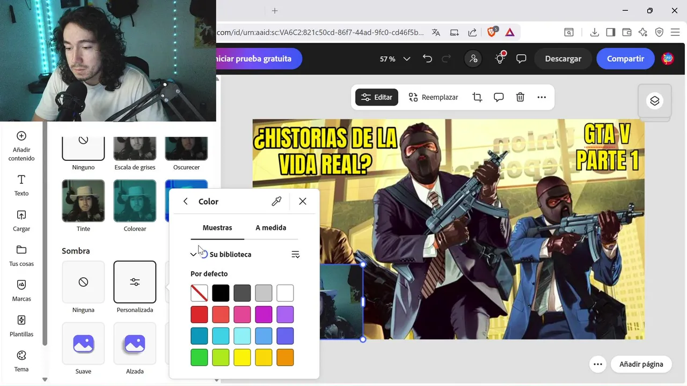Click the Descargar button

(563, 59)
